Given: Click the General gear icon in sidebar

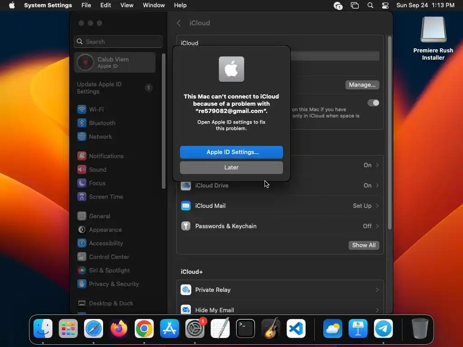Looking at the screenshot, I should 82,216.
